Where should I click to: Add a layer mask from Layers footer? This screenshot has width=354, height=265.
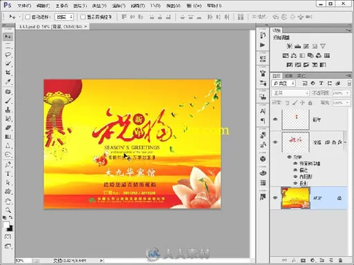[303, 260]
